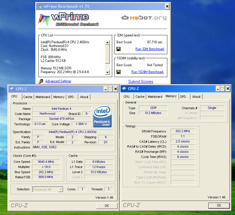Click the Channels # value Single

pyautogui.click(x=212, y=108)
